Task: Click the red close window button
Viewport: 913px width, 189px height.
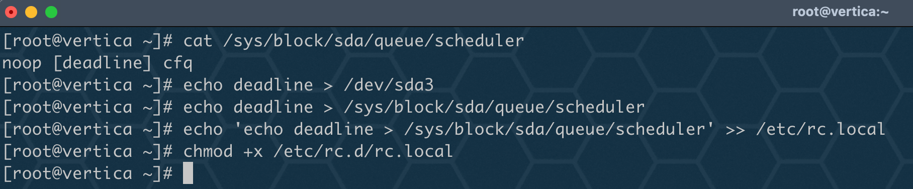Action: [x=11, y=12]
